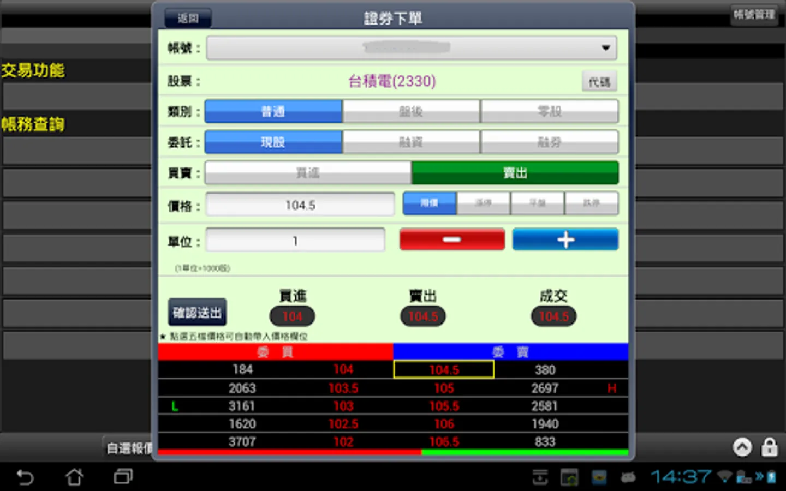
Task: Open the blue app notification icon
Action: [599, 477]
